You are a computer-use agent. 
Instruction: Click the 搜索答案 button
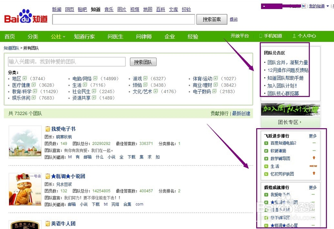(212, 19)
